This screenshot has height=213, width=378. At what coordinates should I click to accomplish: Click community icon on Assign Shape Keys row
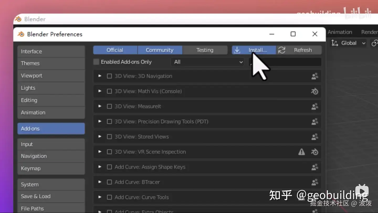[314, 167]
